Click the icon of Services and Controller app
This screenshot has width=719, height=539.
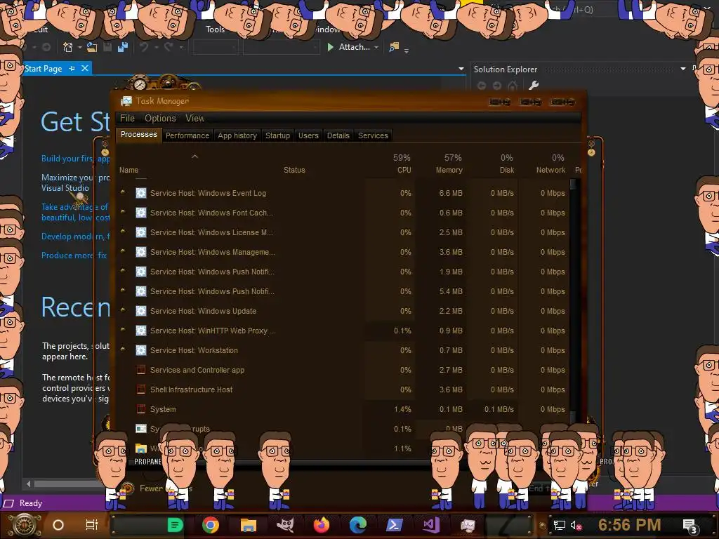(x=140, y=370)
